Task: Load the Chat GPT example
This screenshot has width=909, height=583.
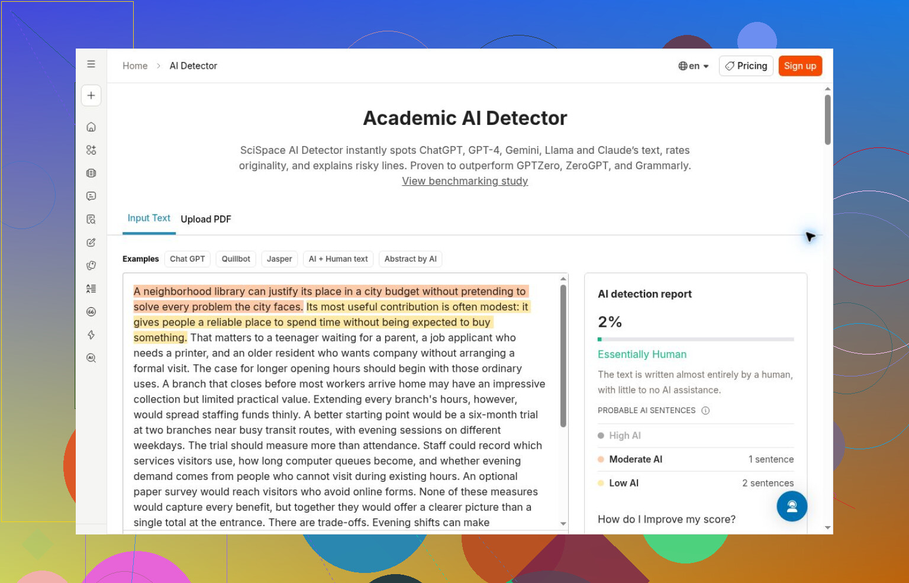Action: (188, 259)
